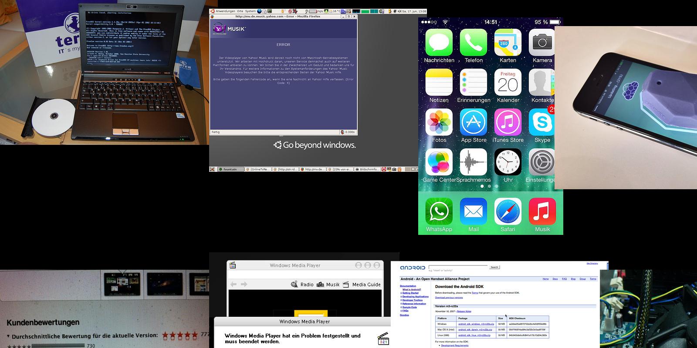Open the Group link on the Android page
The width and height of the screenshot is (697, 348).
[x=582, y=279]
